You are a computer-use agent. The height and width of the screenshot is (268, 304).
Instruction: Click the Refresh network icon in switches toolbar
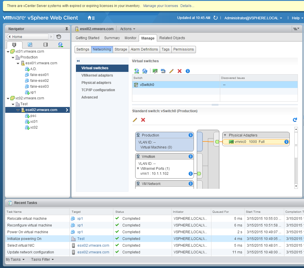coord(145,71)
